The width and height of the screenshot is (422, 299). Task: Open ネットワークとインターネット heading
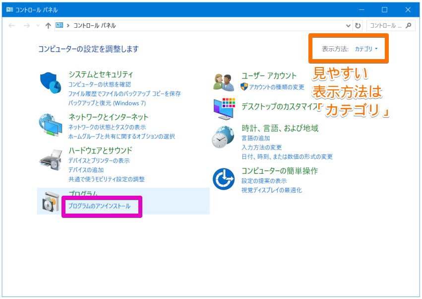pyautogui.click(x=109, y=117)
